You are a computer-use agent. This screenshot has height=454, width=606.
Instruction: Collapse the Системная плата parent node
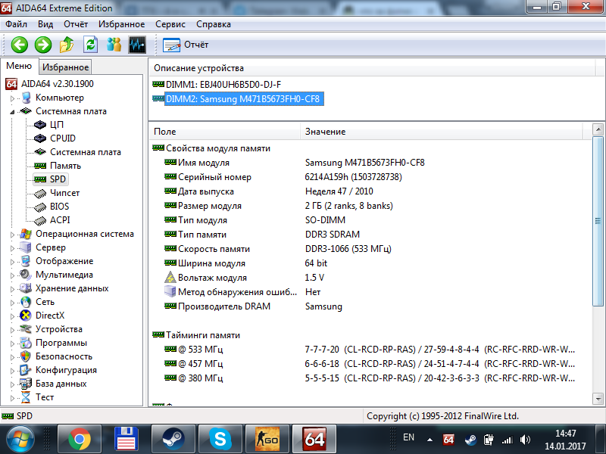(12, 112)
